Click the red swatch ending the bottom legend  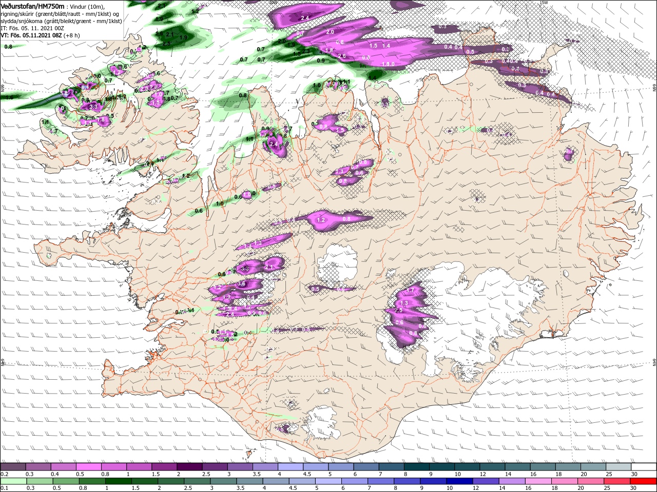643,481
